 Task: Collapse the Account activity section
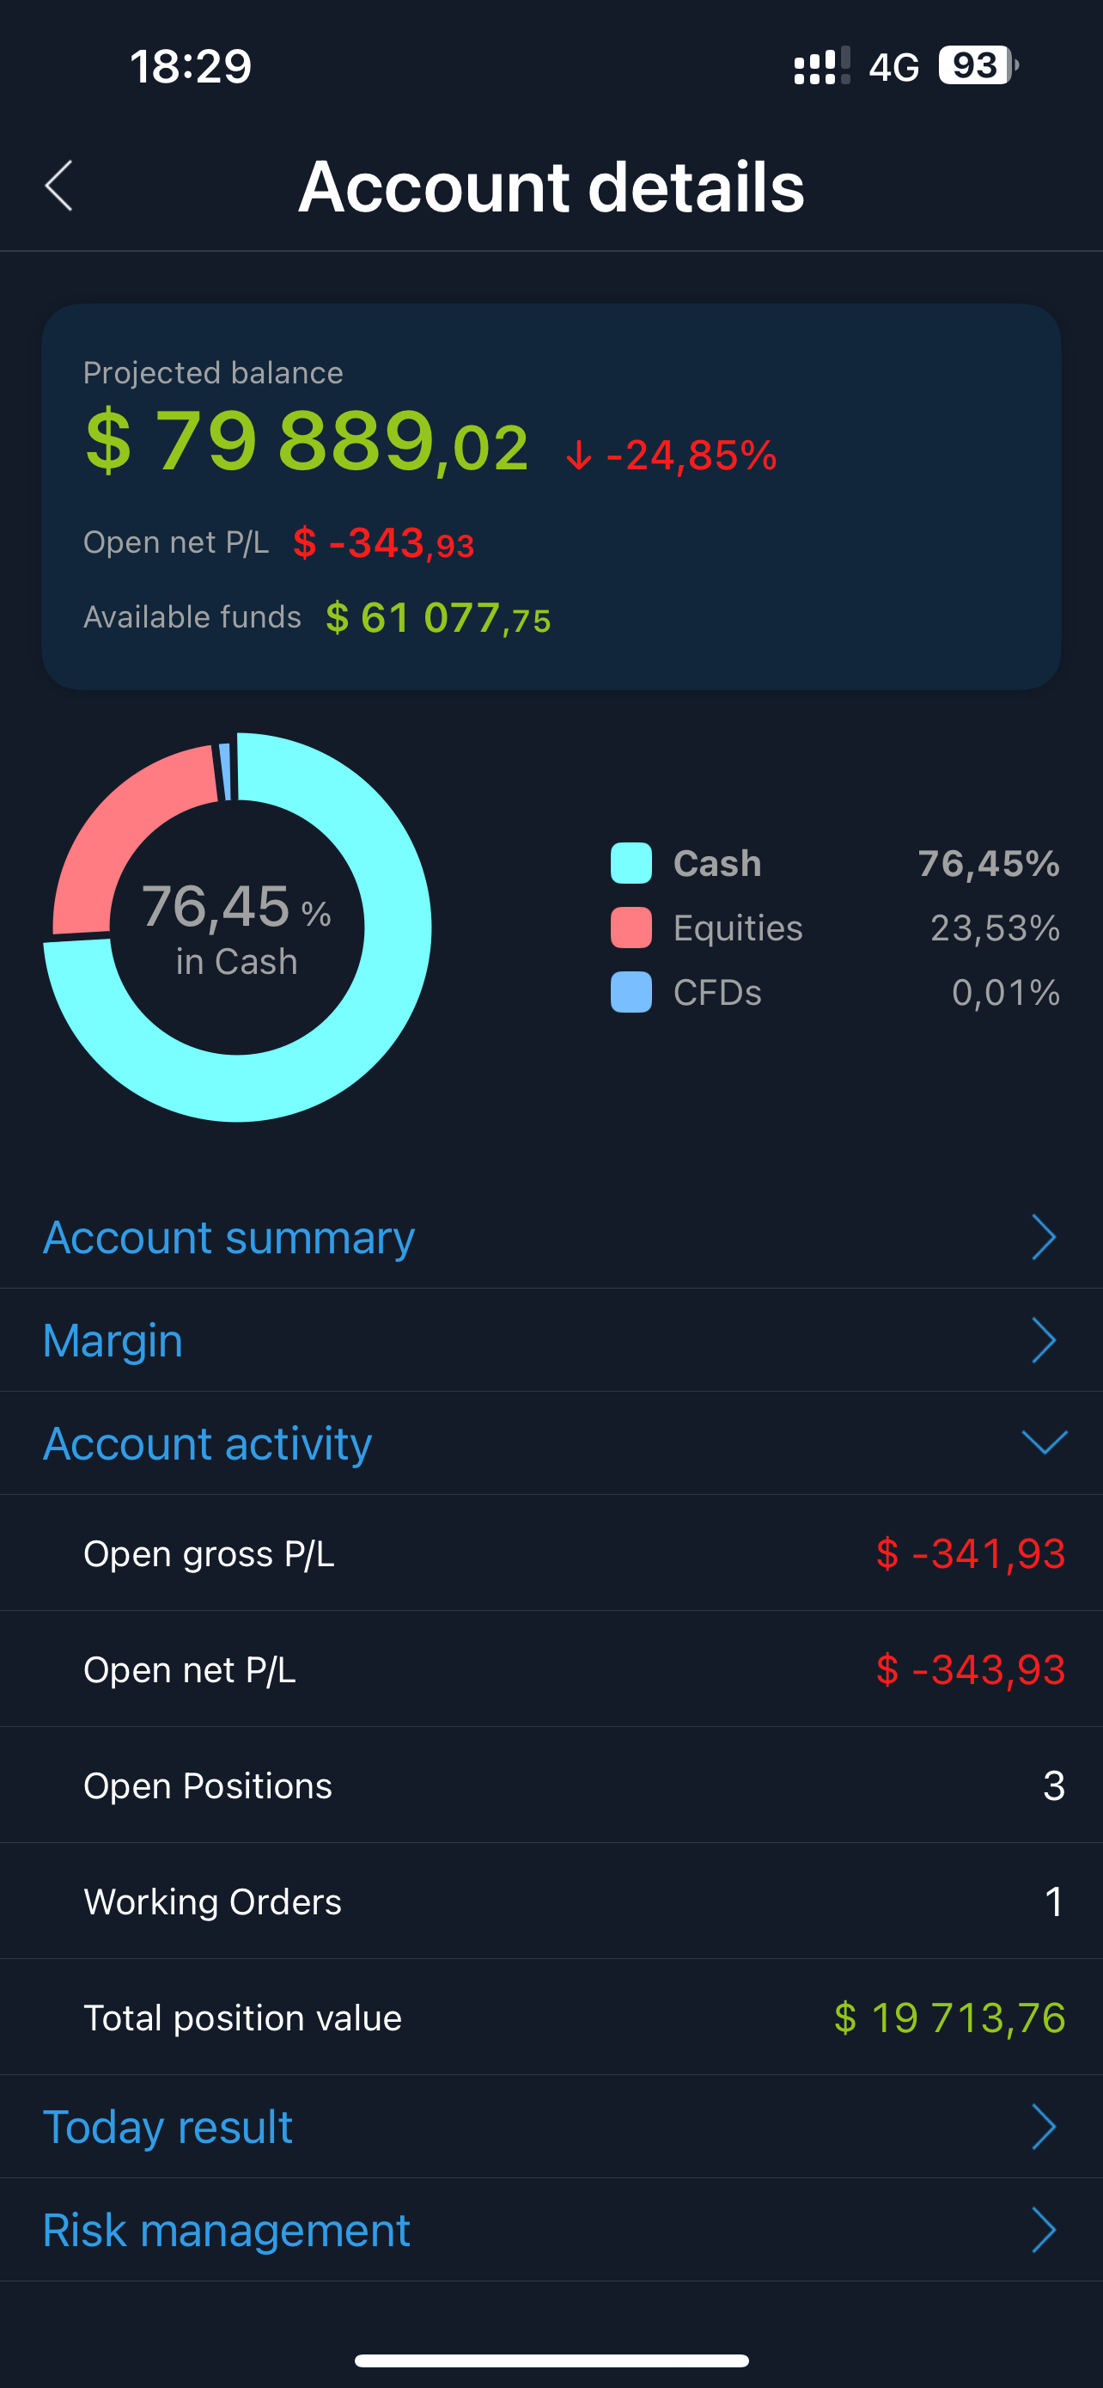(x=1043, y=1442)
